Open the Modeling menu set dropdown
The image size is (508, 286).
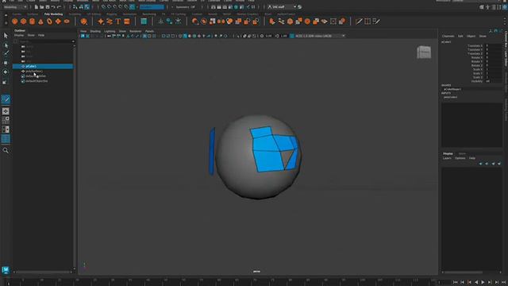(15, 7)
